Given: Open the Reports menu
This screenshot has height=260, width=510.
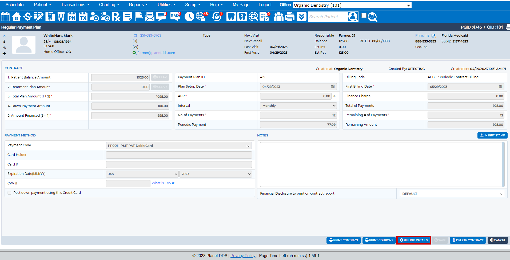Looking at the screenshot, I should 138,5.
